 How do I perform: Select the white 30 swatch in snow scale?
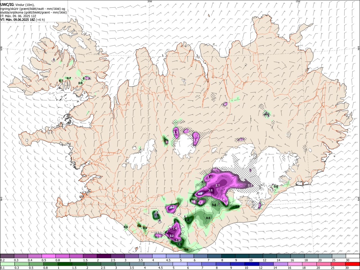tap(352, 256)
